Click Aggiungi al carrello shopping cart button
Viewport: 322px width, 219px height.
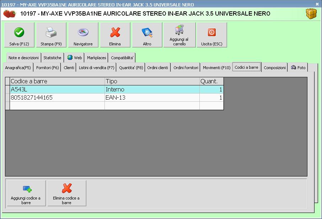pos(179,35)
